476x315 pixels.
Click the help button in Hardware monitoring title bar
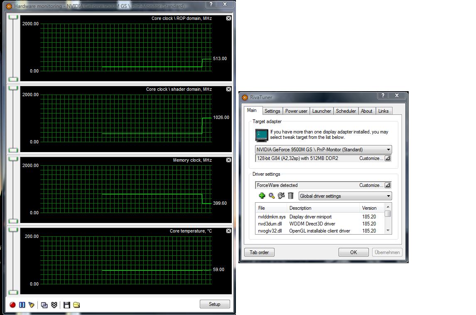point(211,4)
